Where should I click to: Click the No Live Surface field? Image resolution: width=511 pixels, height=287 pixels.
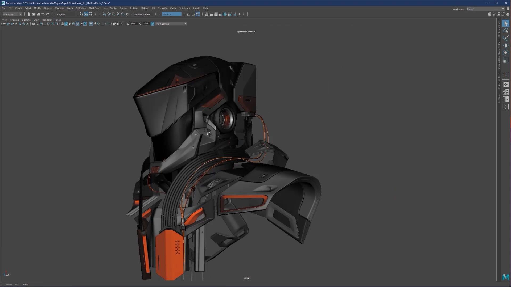(x=142, y=14)
